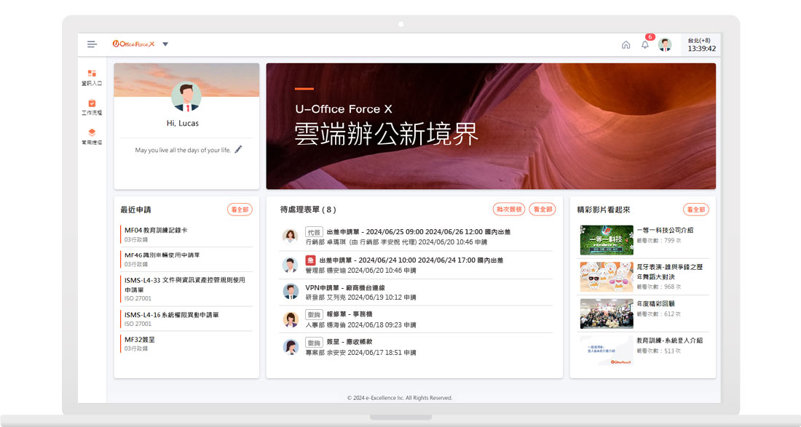The image size is (801, 427).
Task: Open 一等一科技公司介紹 video title
Action: pyautogui.click(x=665, y=230)
